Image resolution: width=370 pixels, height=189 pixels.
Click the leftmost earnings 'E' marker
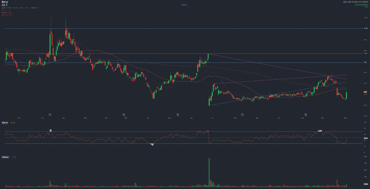50,114
